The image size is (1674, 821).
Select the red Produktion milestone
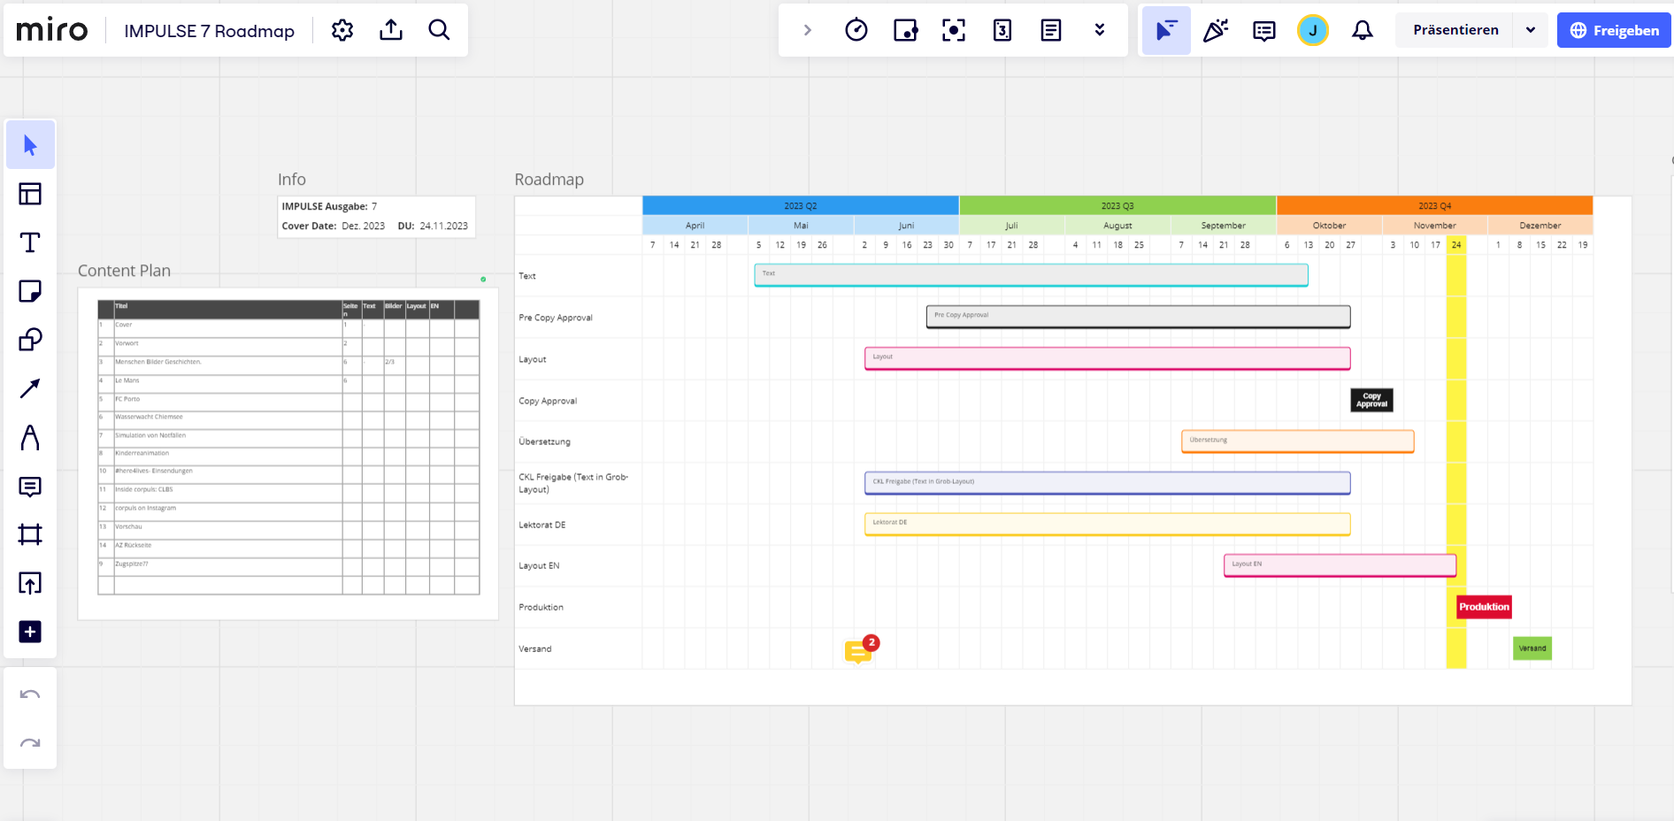pyautogui.click(x=1484, y=607)
